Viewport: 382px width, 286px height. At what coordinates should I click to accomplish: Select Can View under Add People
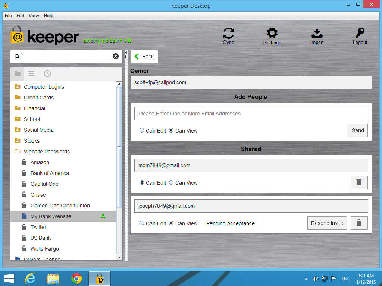tap(171, 130)
